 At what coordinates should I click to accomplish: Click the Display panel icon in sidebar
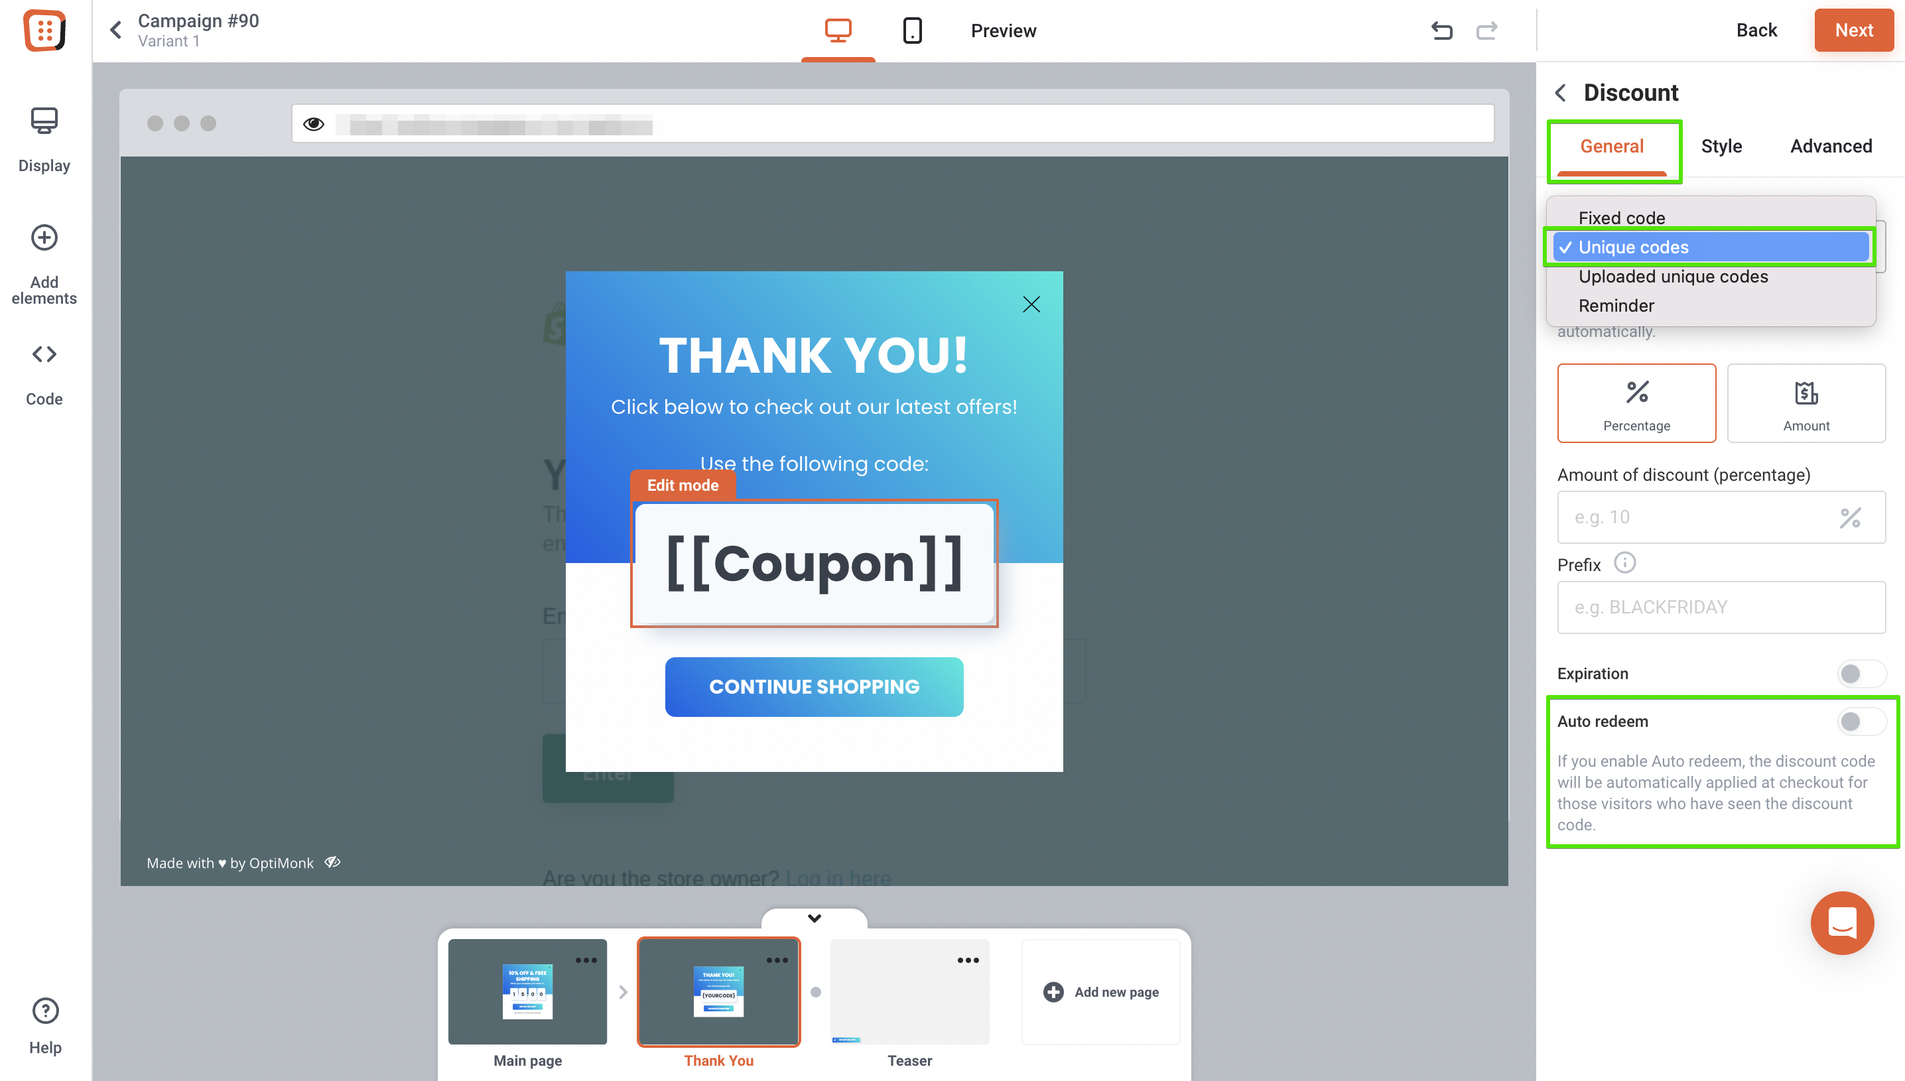click(43, 119)
